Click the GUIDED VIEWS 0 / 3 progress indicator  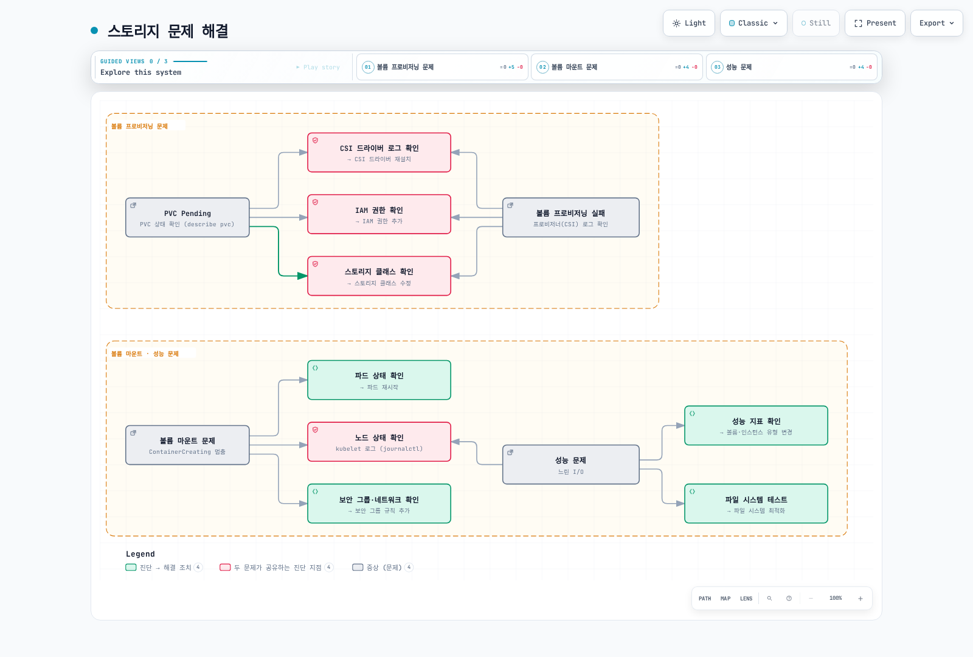pos(153,61)
